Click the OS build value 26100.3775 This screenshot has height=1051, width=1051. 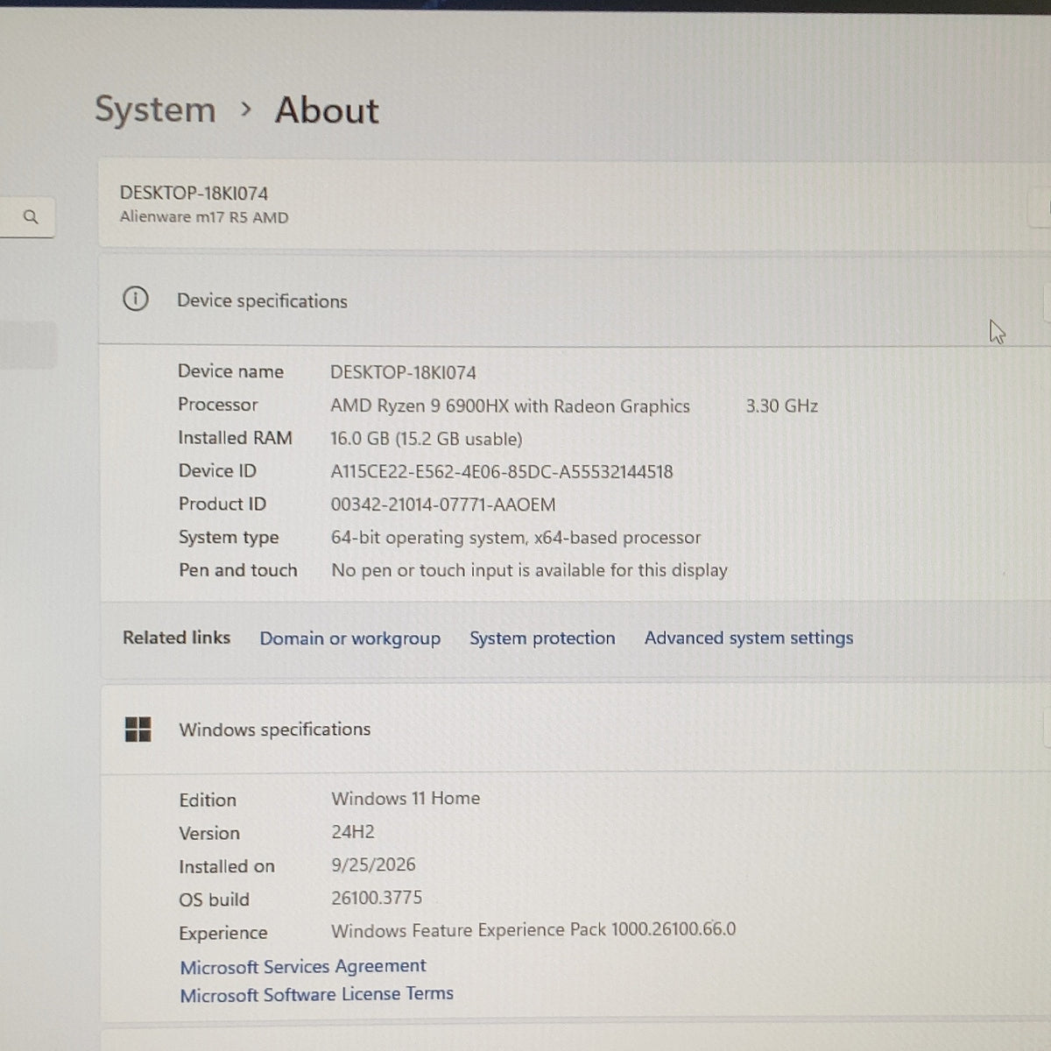(x=377, y=898)
